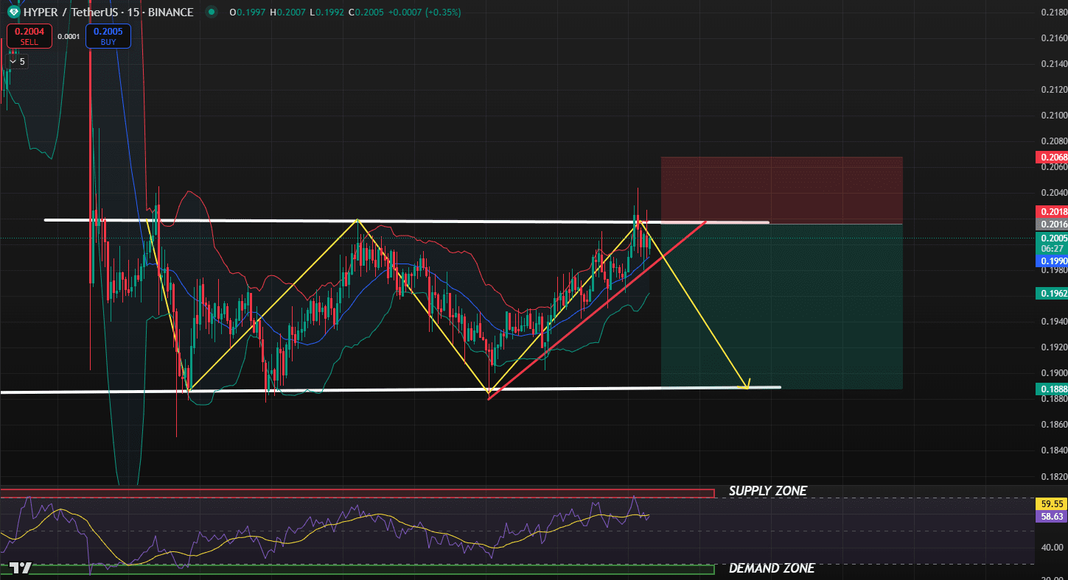Click the green market status dot
Viewport: 1068px width, 580px height.
coord(212,12)
